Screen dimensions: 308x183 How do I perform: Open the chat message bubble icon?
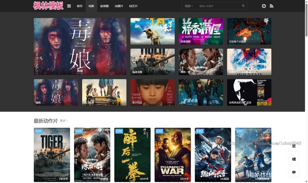pos(294,172)
